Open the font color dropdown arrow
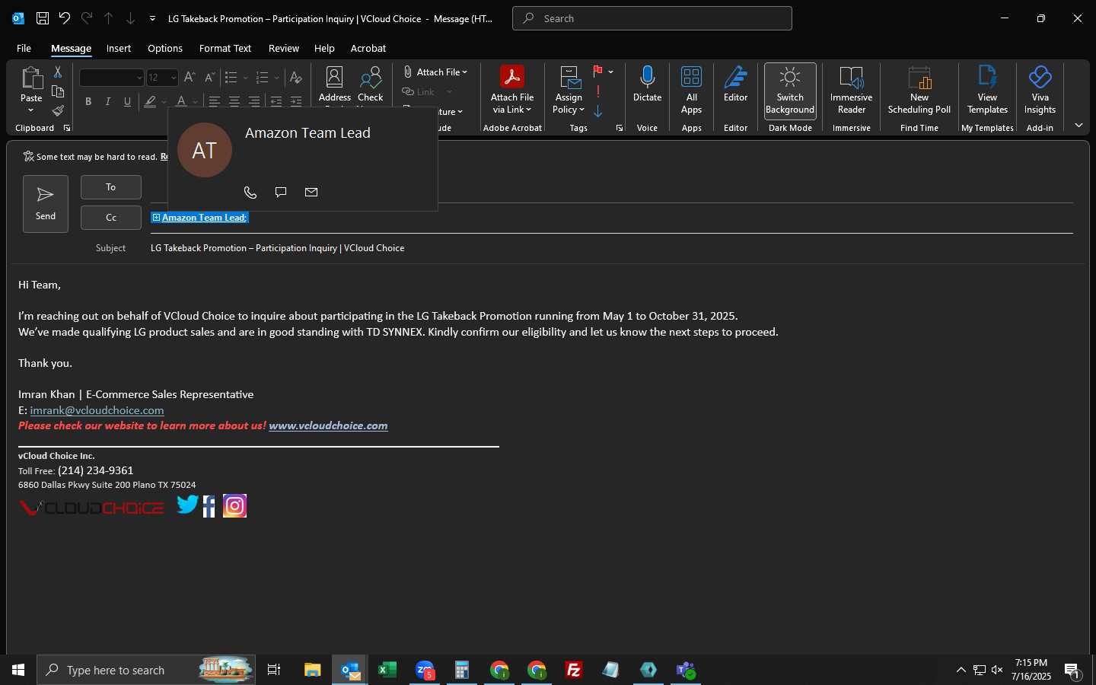 click(195, 101)
